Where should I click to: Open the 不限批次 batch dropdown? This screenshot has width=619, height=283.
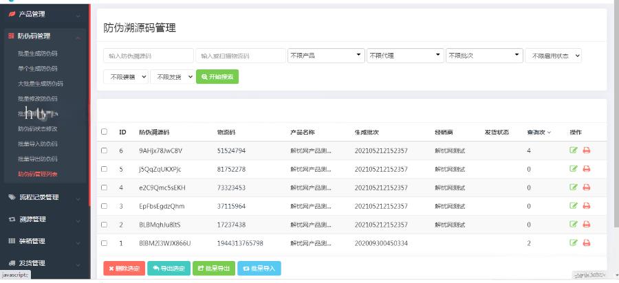pos(484,56)
